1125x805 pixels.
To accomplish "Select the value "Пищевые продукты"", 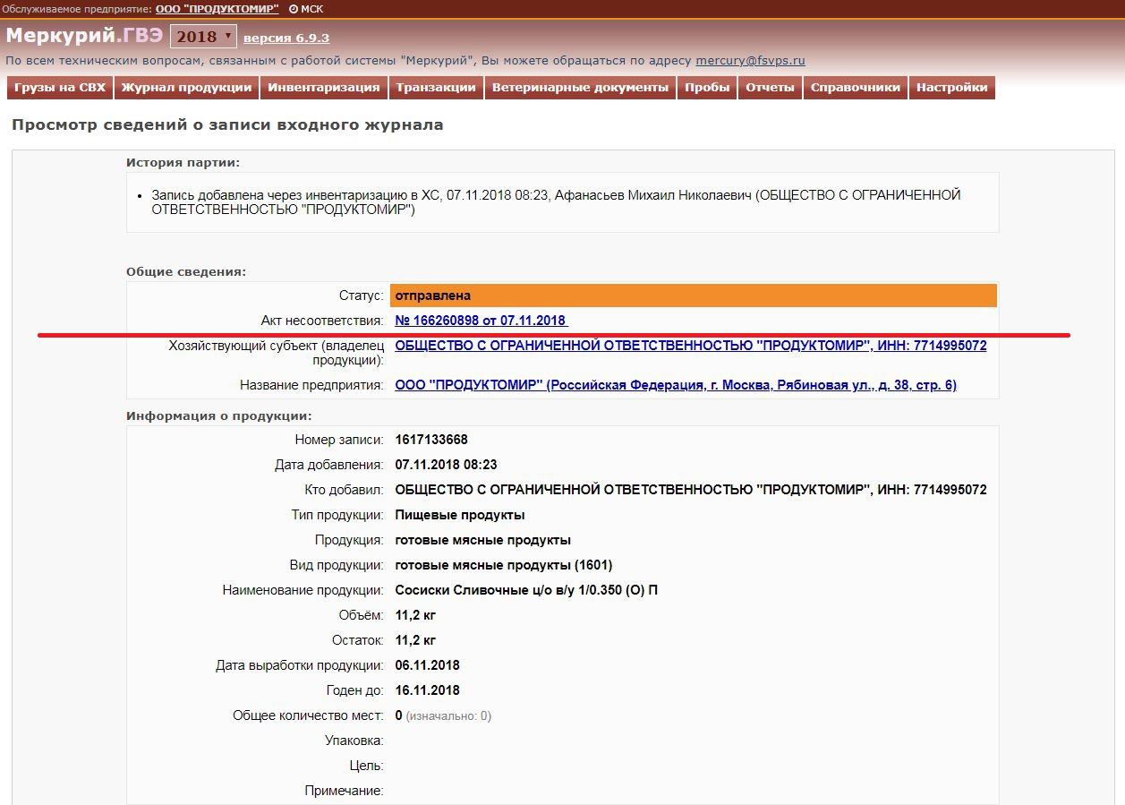I will tap(460, 515).
